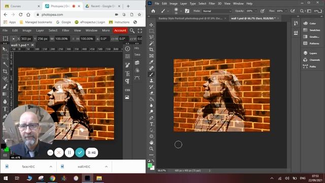Open the Flow 100% dropdown arrow
325x183 pixels.
pos(286,11)
